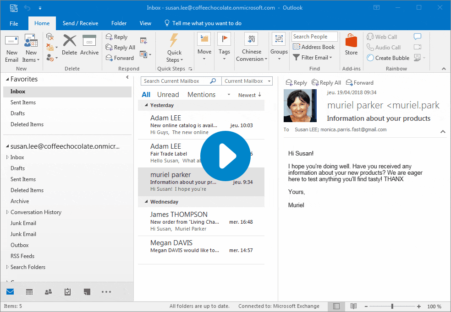The height and width of the screenshot is (312, 451).
Task: Open the Address Book
Action: tap(314, 47)
